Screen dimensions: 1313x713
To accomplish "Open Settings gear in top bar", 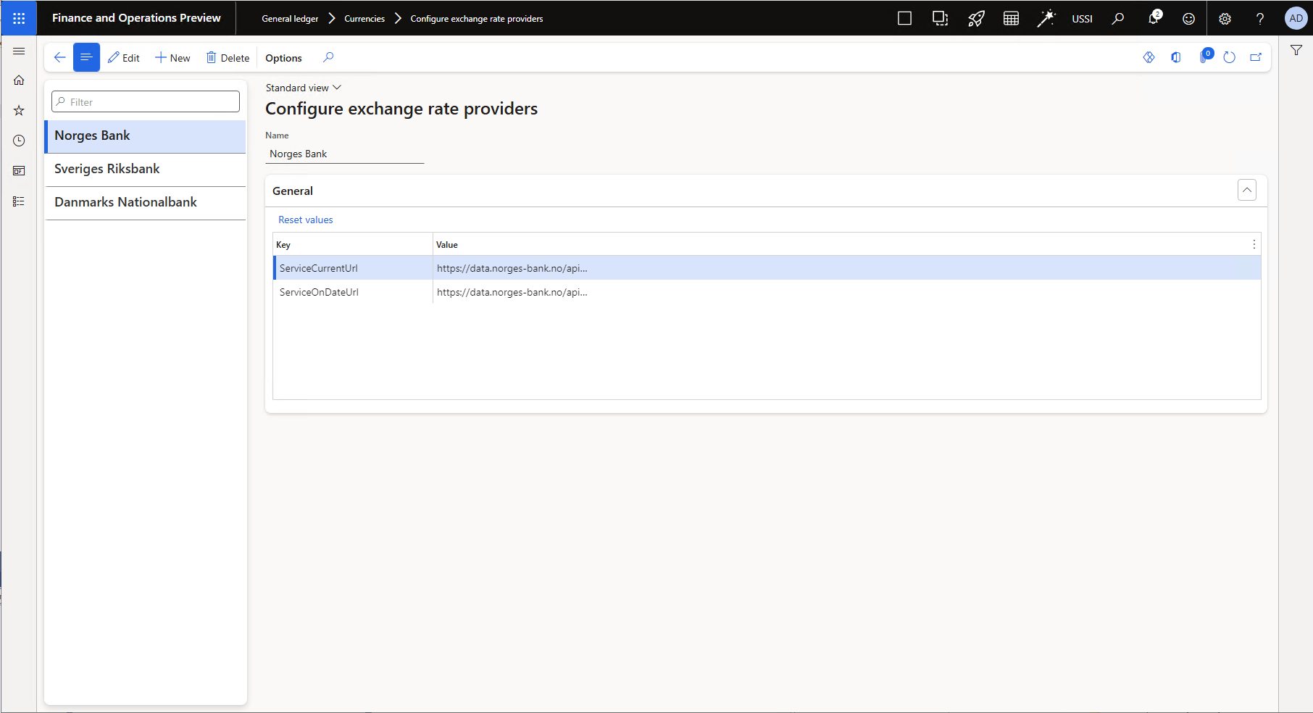I will [x=1225, y=19].
